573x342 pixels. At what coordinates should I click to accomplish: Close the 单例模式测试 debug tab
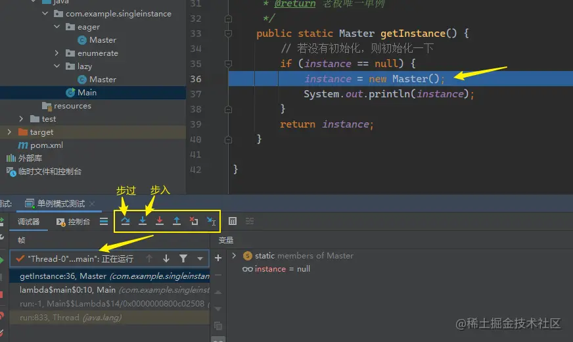(92, 204)
